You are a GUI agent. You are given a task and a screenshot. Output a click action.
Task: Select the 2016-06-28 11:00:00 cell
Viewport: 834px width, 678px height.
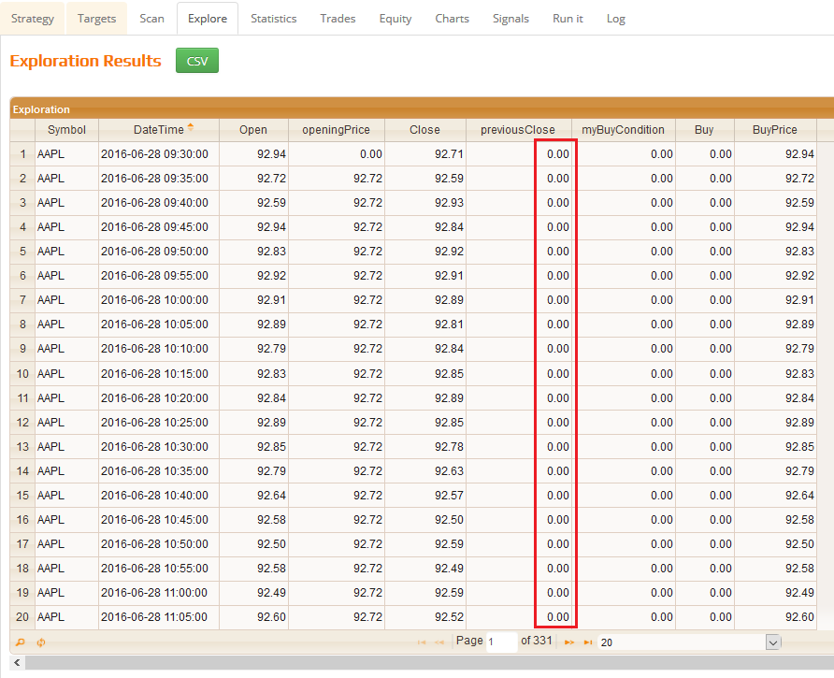click(159, 593)
